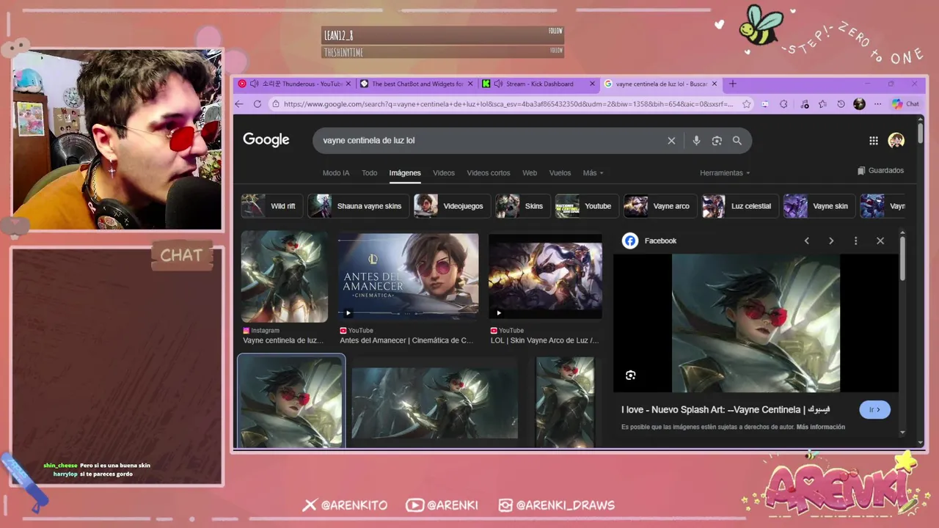Open Google Lens image search icon
The height and width of the screenshot is (528, 939).
[717, 141]
